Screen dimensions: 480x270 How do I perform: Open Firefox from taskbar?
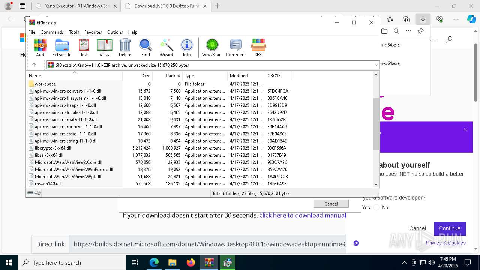pyautogui.click(x=191, y=262)
